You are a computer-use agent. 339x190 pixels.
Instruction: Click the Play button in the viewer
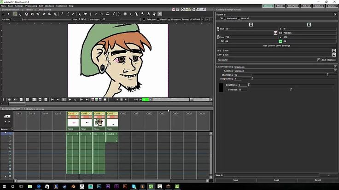click(x=70, y=99)
